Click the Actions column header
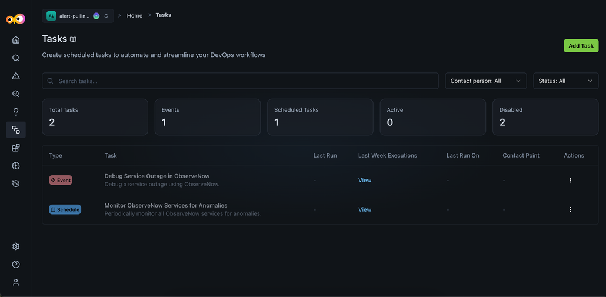 [x=574, y=155]
